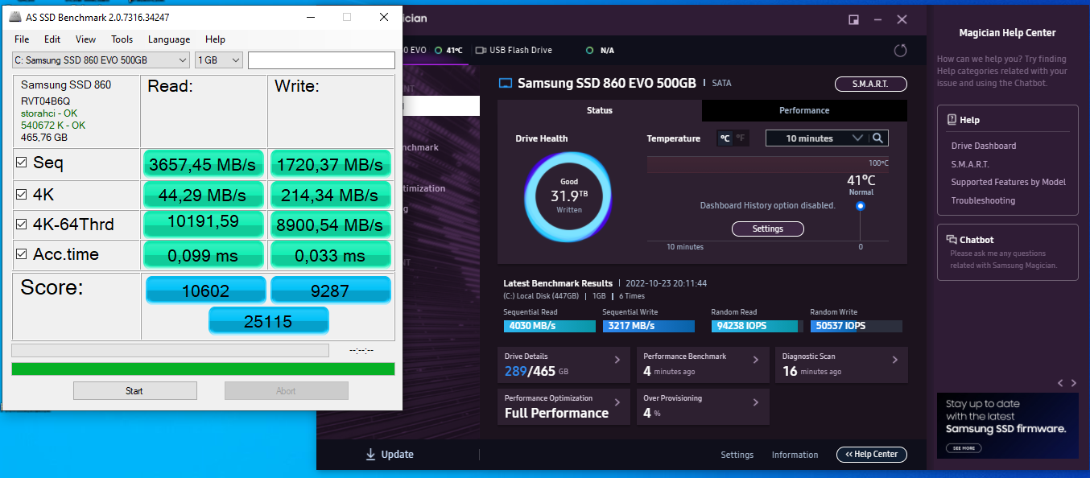Open Troubleshooting help topic
1090x478 pixels.
[983, 200]
